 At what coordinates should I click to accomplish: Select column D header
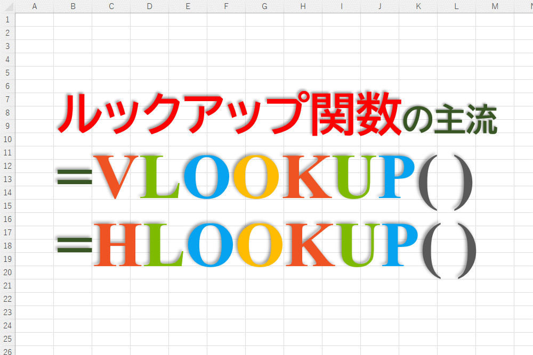tap(149, 6)
